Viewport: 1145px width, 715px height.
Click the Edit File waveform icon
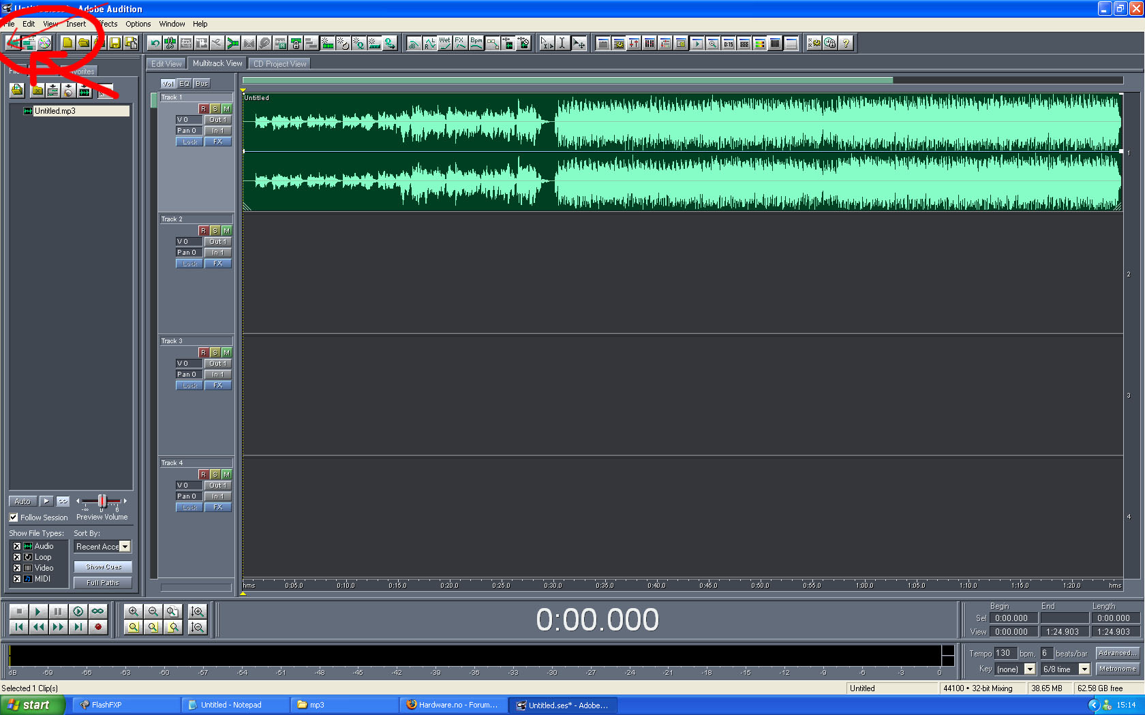click(x=84, y=91)
